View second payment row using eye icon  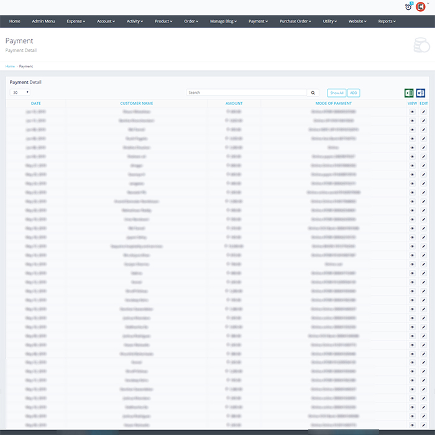point(412,121)
